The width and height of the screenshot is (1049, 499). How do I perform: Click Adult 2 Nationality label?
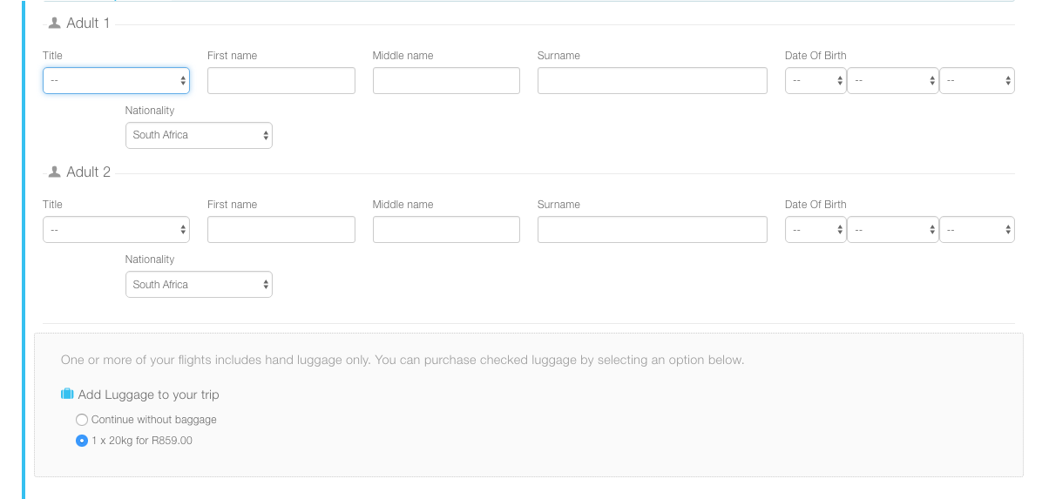coord(150,260)
